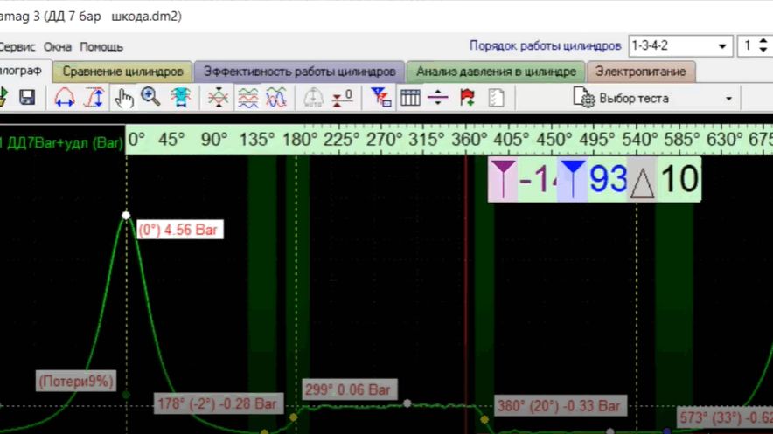
Task: Click the crossed waves center icon
Action: (x=218, y=98)
